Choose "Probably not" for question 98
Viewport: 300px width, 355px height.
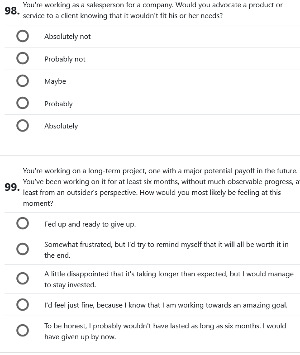[x=23, y=59]
